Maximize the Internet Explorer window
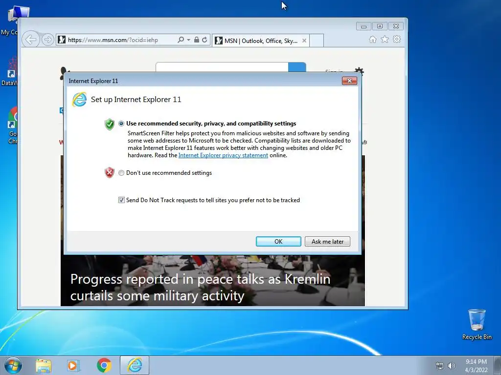The image size is (501, 375). (x=380, y=26)
